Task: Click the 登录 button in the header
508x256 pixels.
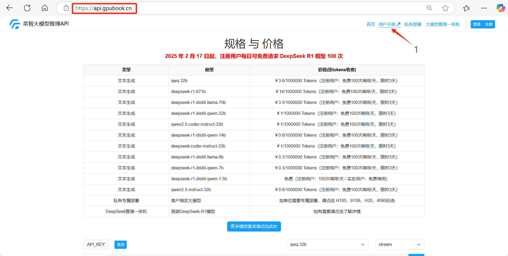Action: [x=477, y=24]
